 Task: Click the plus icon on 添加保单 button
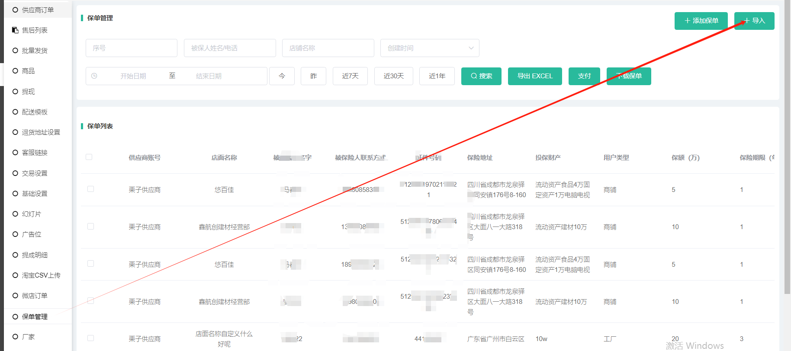pyautogui.click(x=687, y=21)
